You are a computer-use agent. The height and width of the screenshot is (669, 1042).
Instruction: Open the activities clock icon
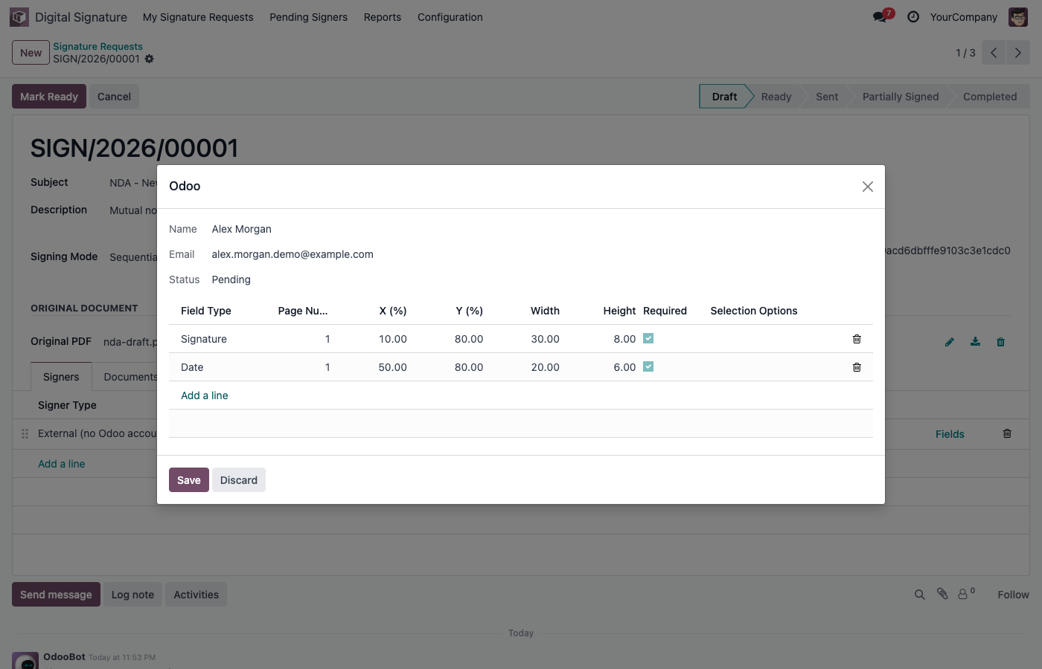913,16
